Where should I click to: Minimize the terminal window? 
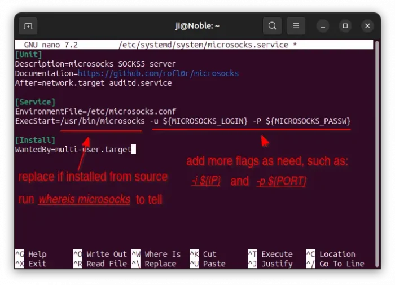323,26
